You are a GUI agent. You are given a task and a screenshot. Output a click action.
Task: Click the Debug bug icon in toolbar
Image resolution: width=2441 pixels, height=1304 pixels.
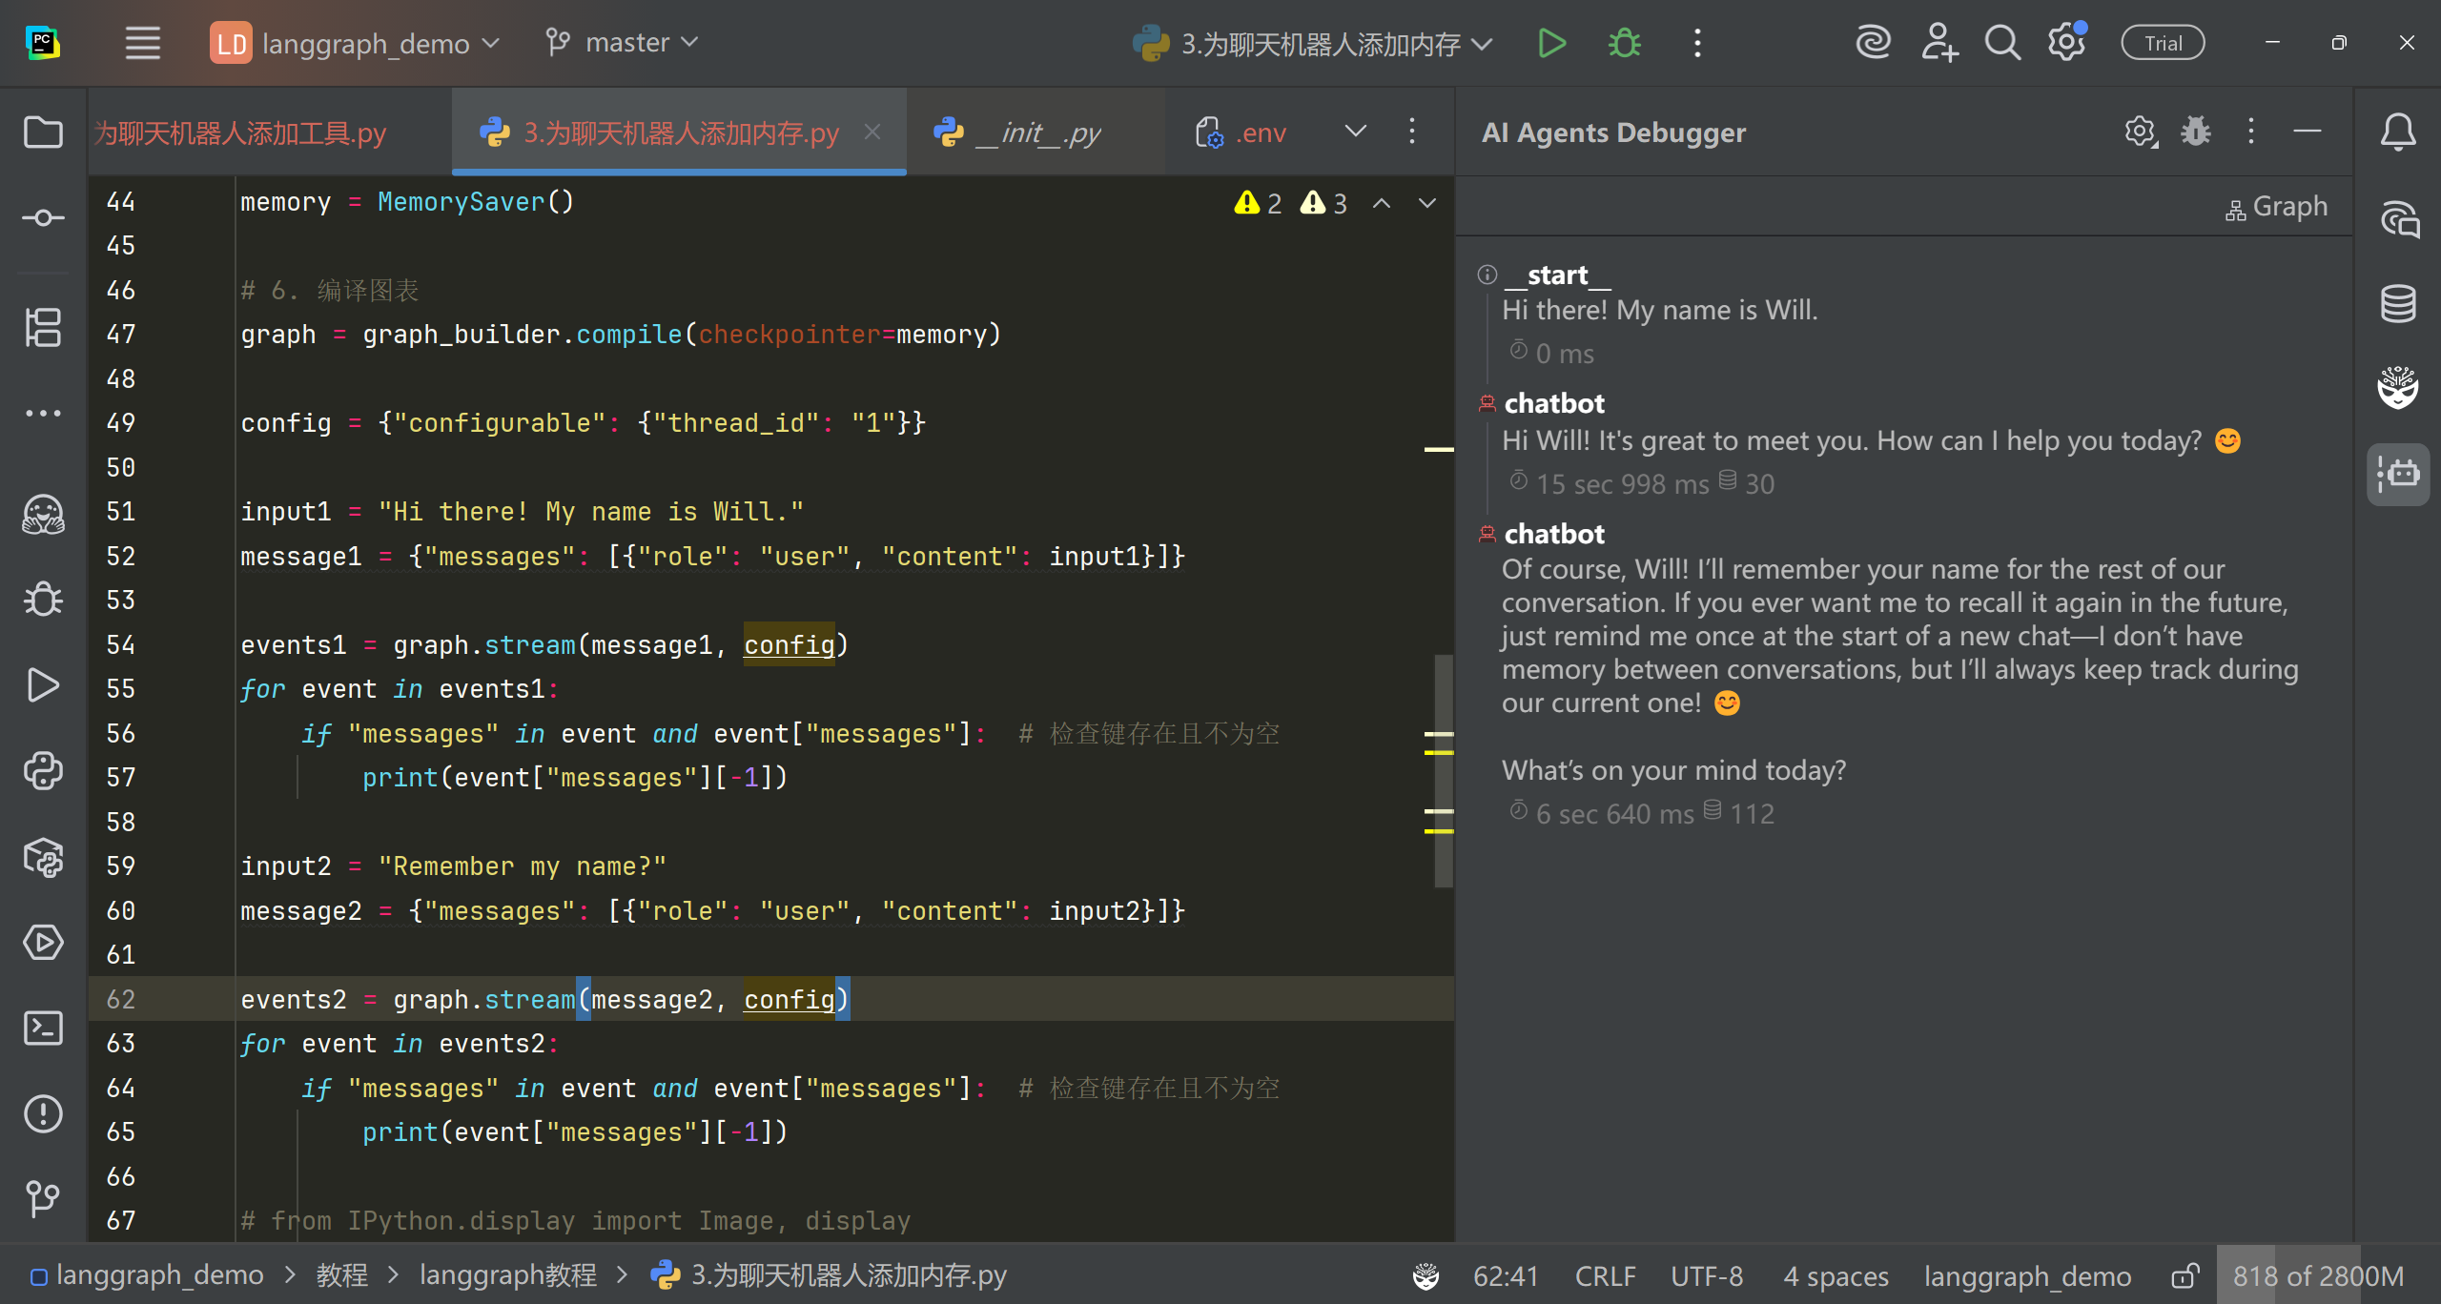point(1624,43)
